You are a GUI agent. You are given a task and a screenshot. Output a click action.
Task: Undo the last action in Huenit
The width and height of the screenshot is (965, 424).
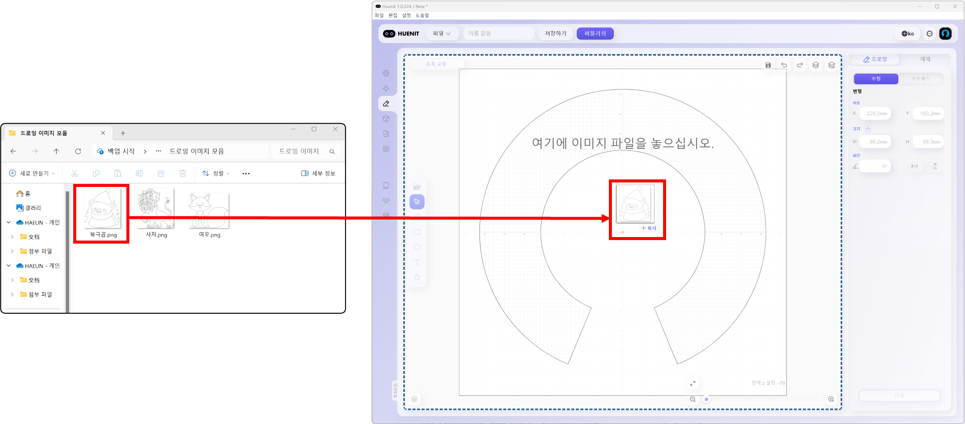pos(784,65)
